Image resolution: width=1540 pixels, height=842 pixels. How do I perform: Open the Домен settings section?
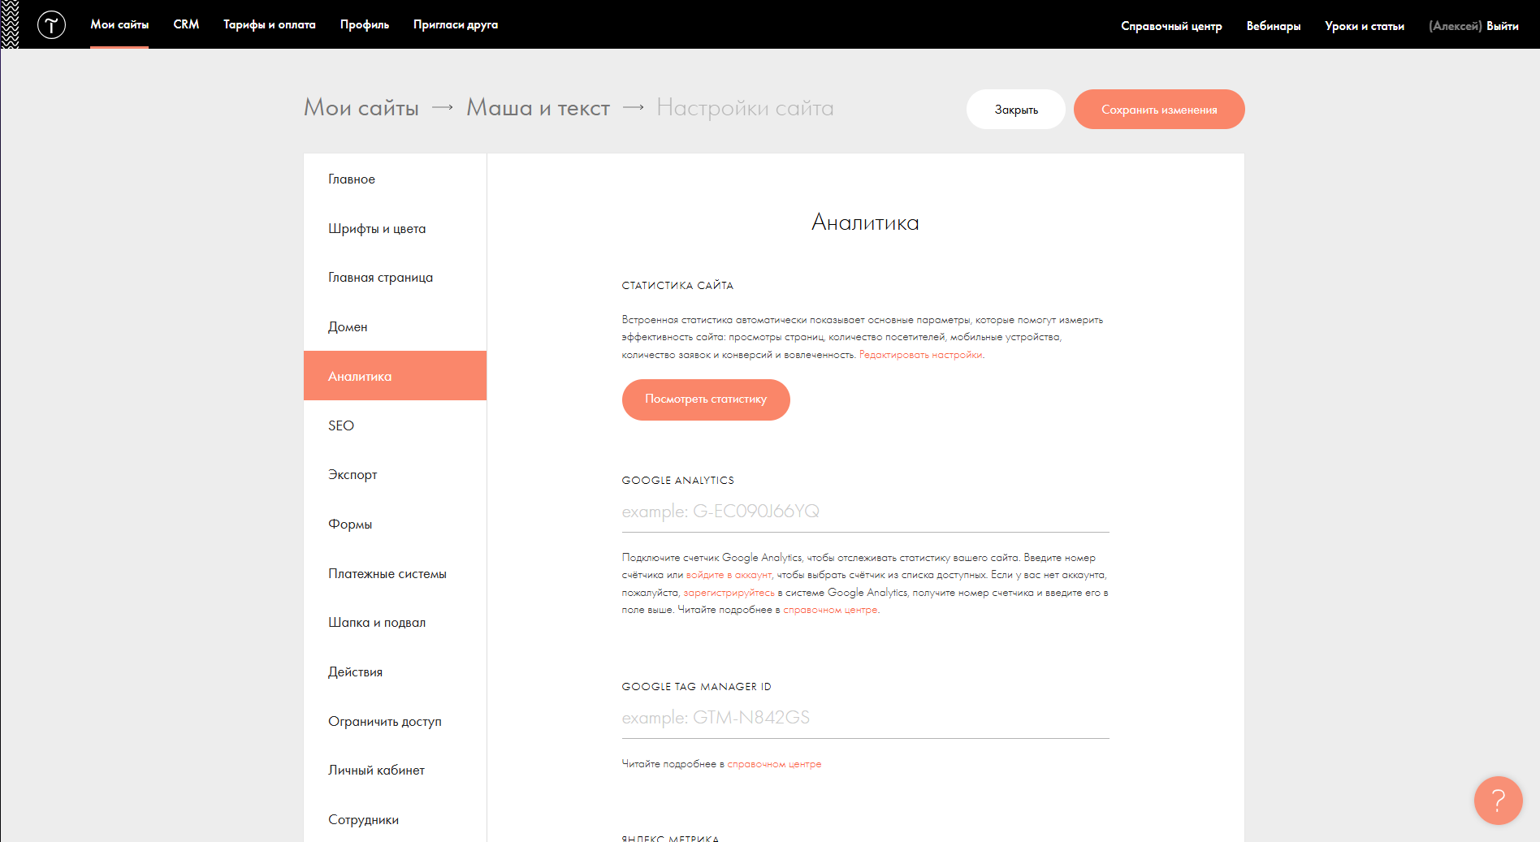click(x=348, y=327)
